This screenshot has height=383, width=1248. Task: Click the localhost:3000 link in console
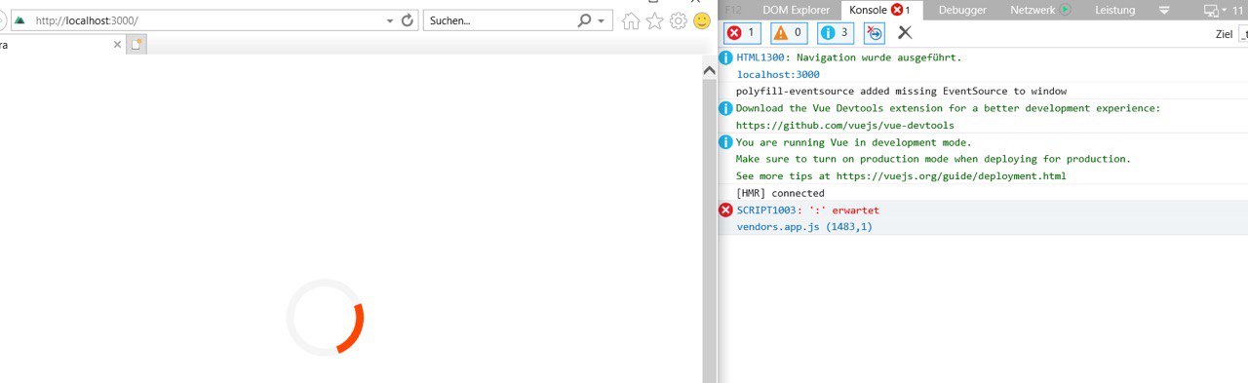(778, 74)
